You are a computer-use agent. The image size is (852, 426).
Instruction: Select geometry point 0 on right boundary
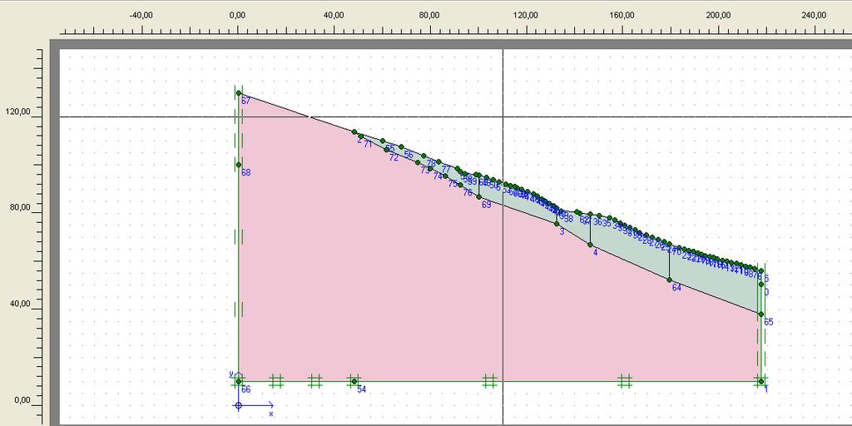point(761,285)
